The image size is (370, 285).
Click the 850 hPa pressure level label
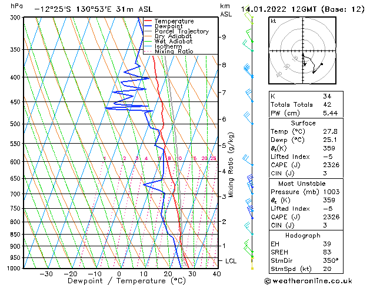pos(15,235)
